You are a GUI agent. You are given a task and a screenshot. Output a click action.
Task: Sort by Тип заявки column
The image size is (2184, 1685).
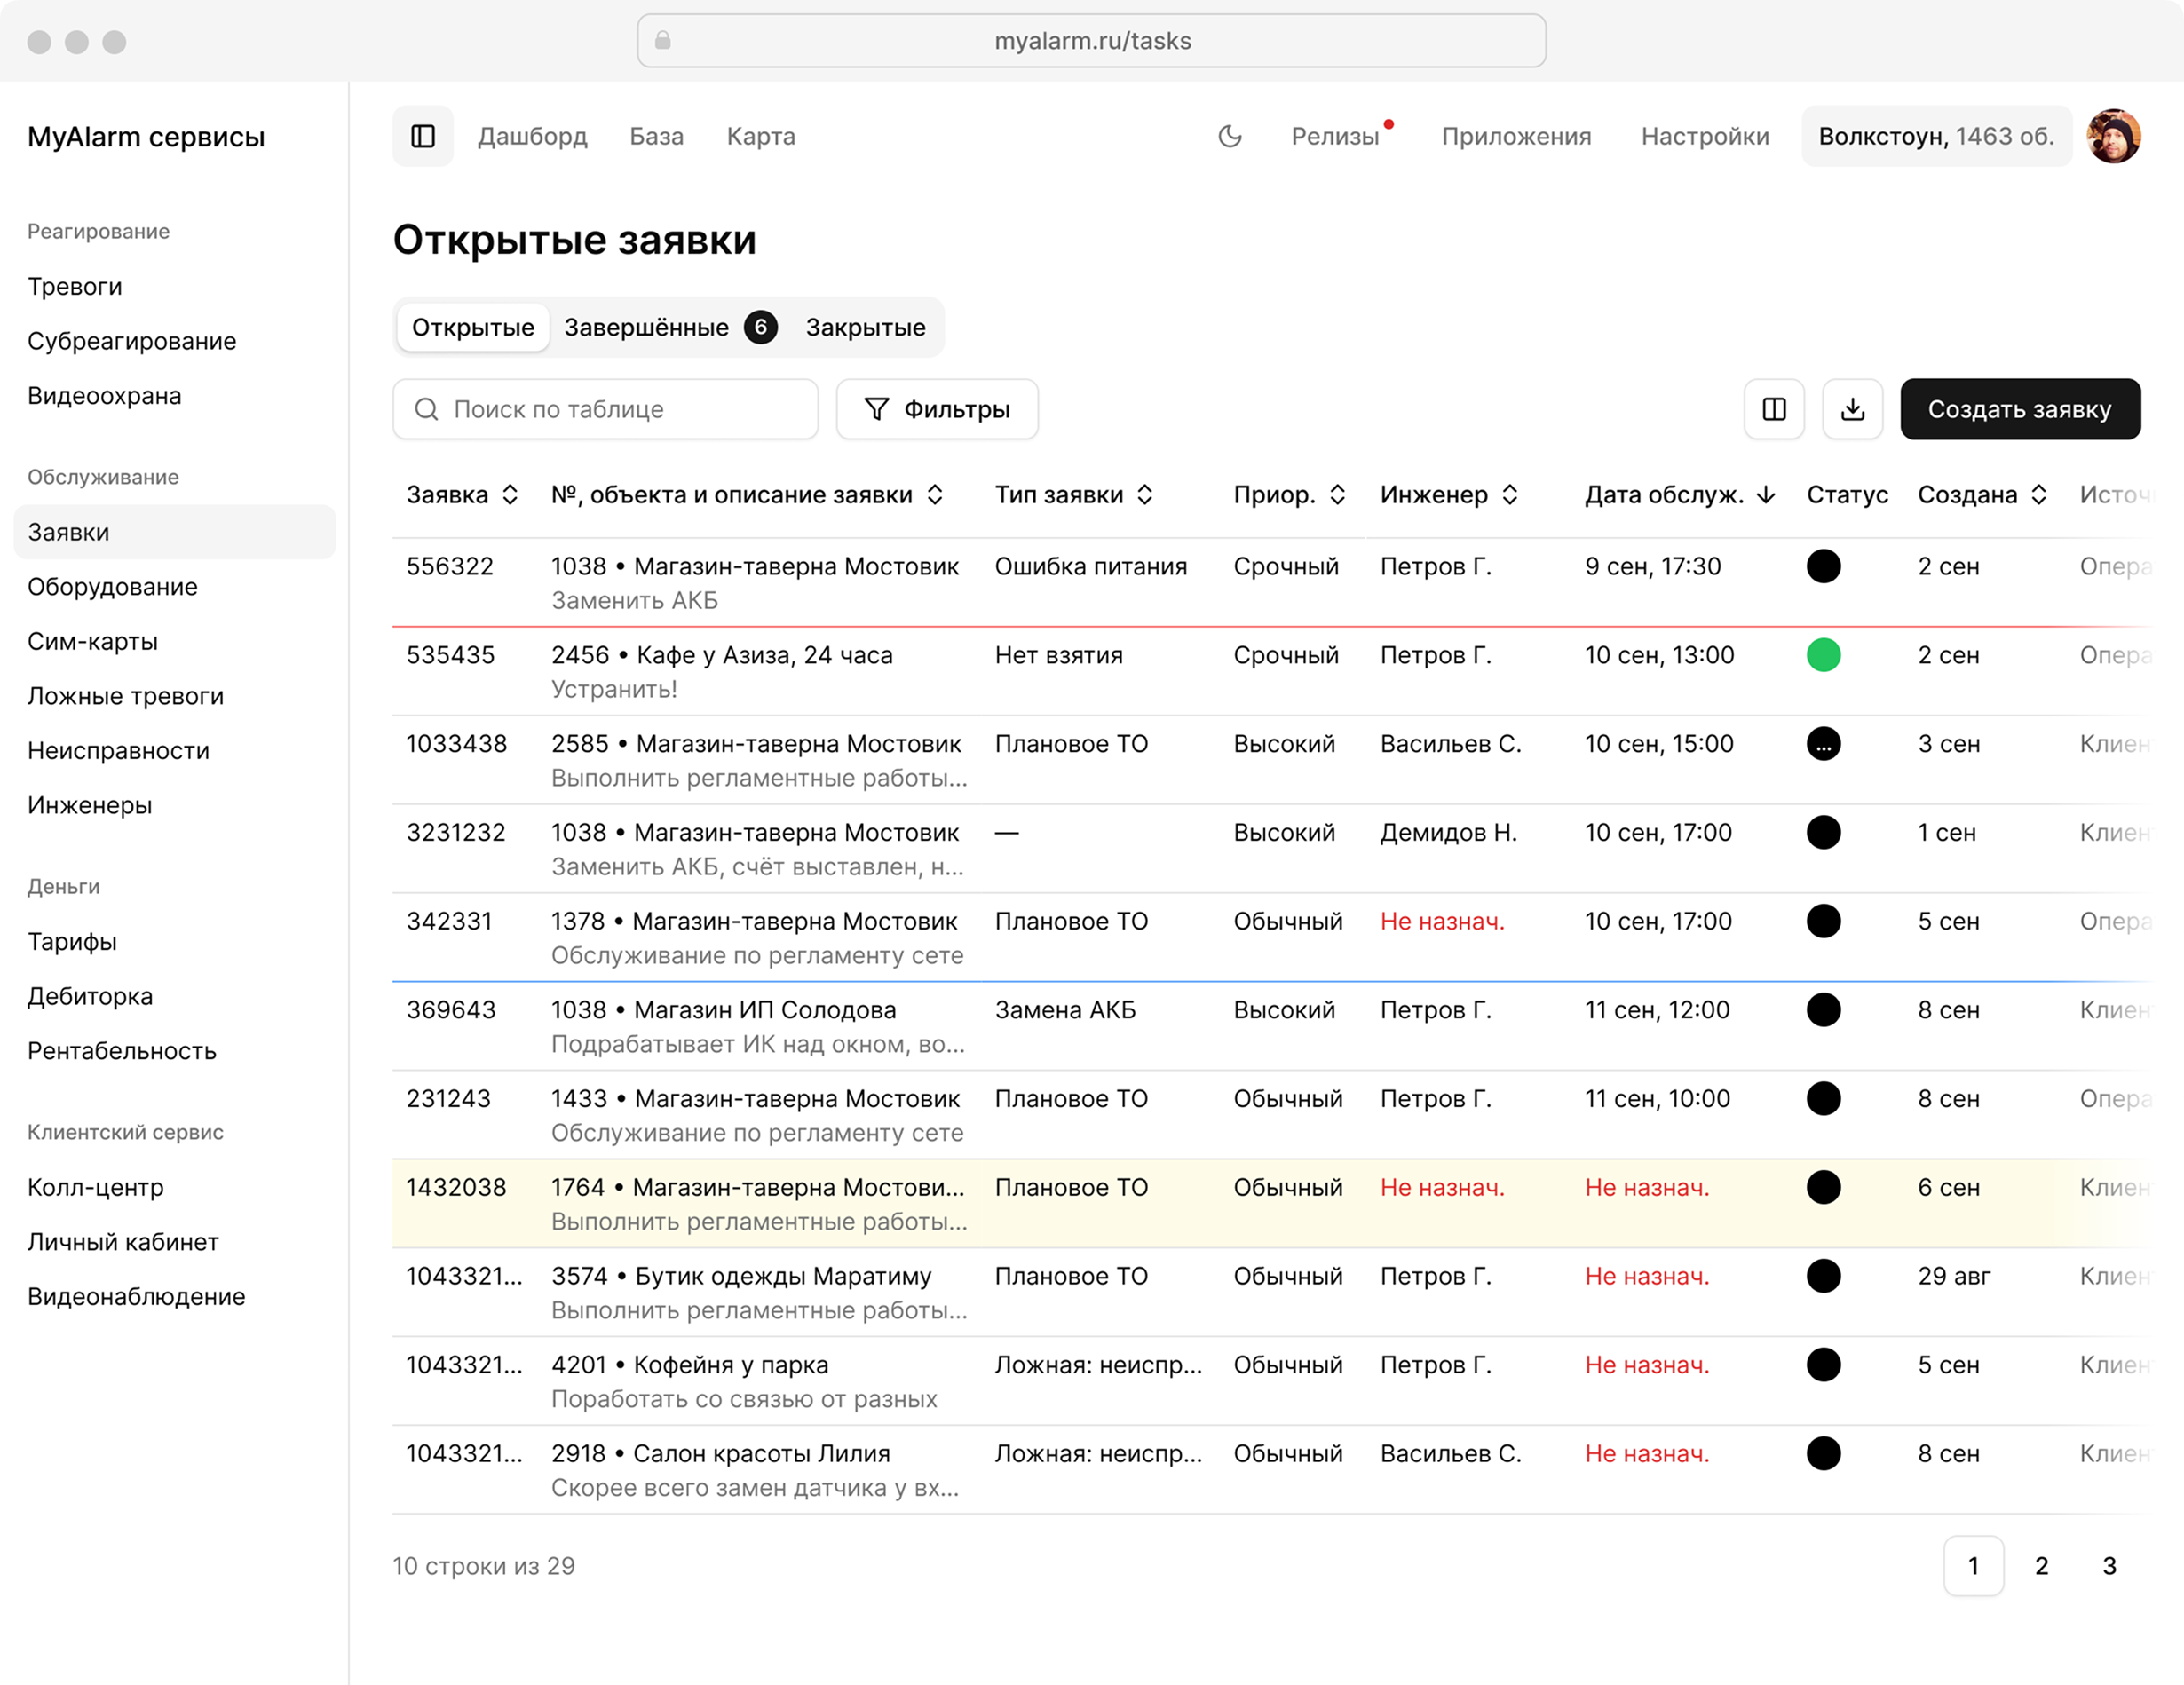click(1145, 495)
